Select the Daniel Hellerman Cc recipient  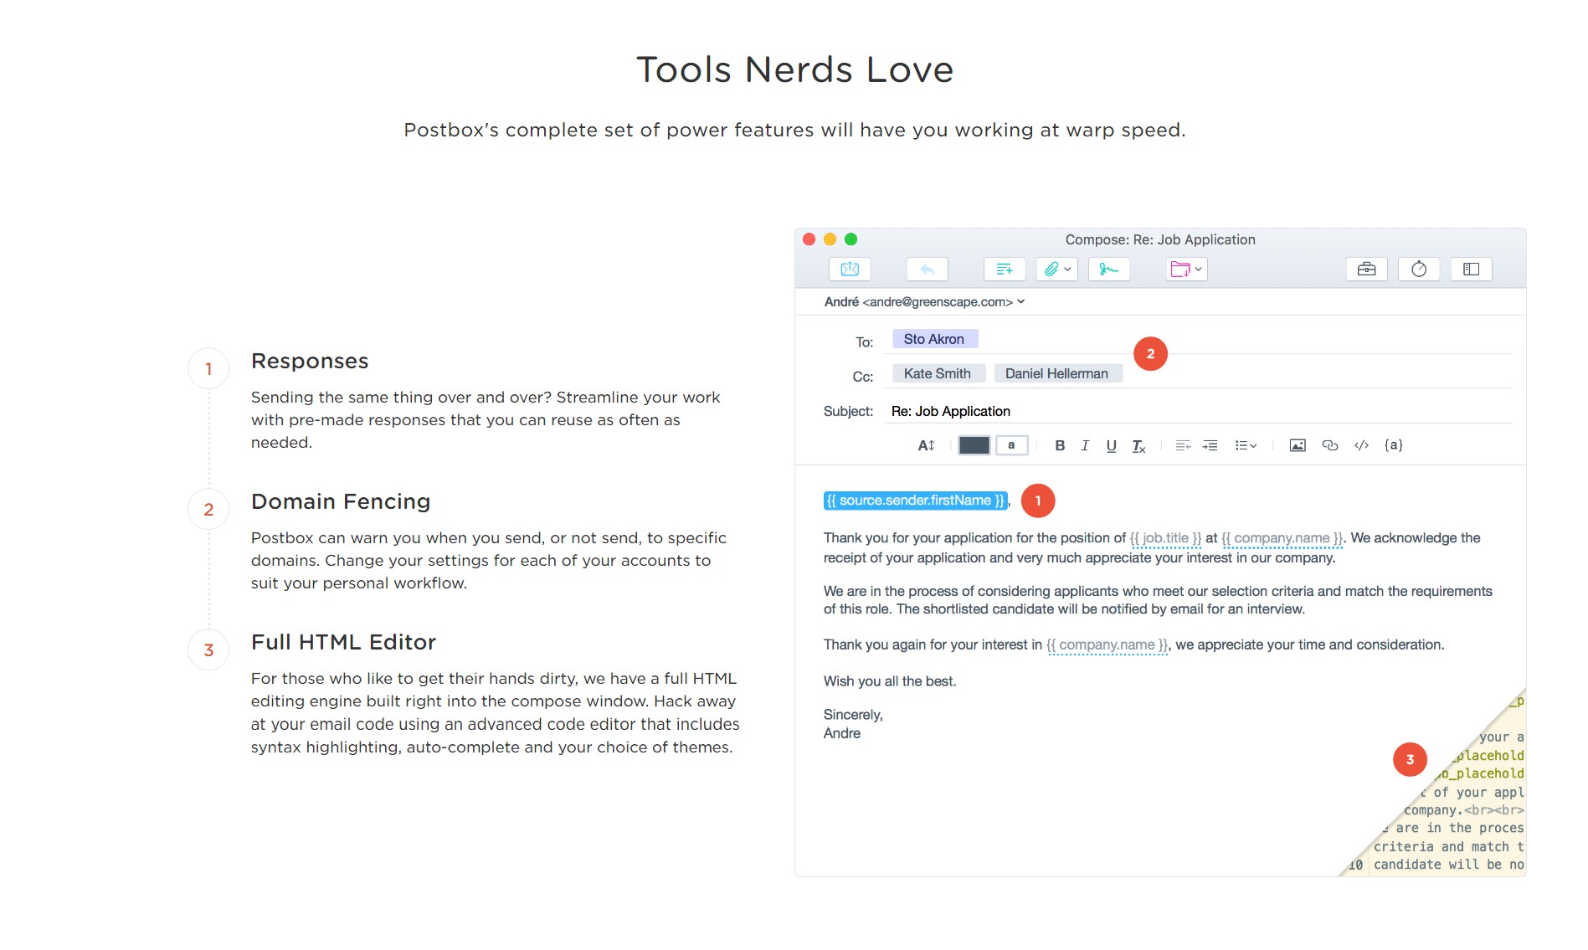pyautogui.click(x=1056, y=373)
